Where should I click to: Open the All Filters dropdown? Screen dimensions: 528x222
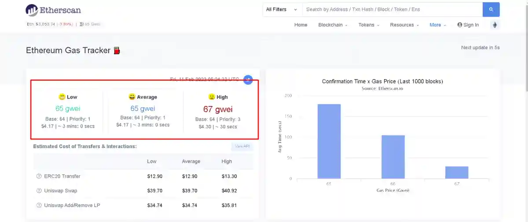[282, 9]
